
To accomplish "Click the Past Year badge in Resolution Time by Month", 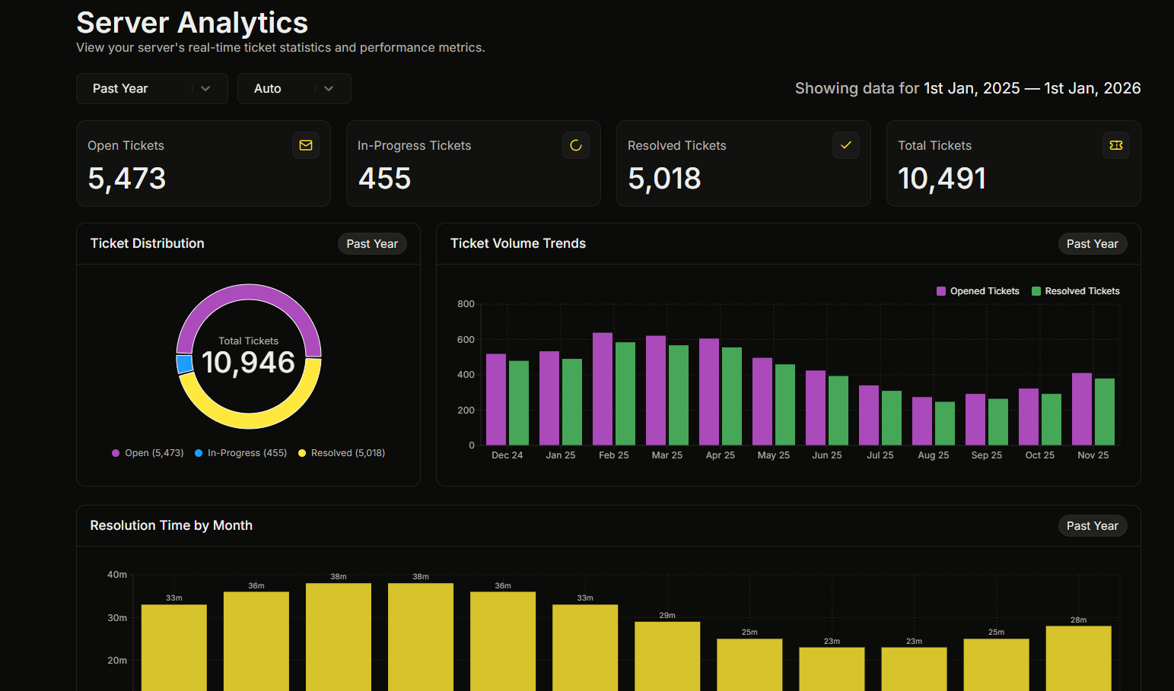I will 1093,526.
